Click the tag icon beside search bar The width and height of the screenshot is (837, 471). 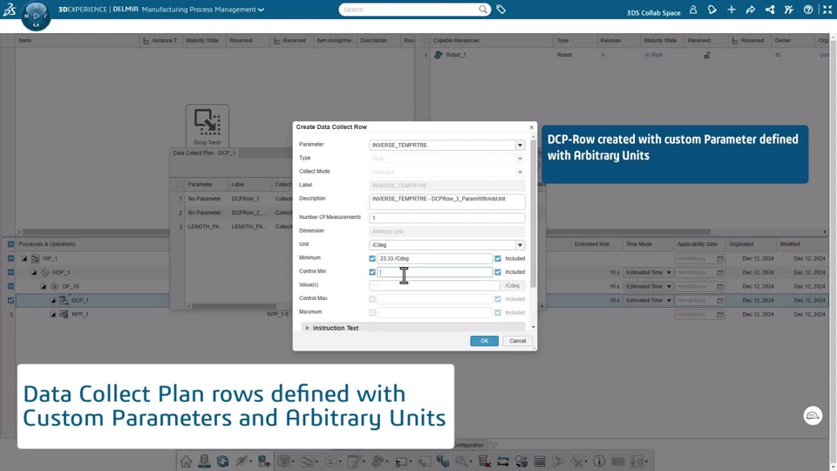[x=500, y=9]
